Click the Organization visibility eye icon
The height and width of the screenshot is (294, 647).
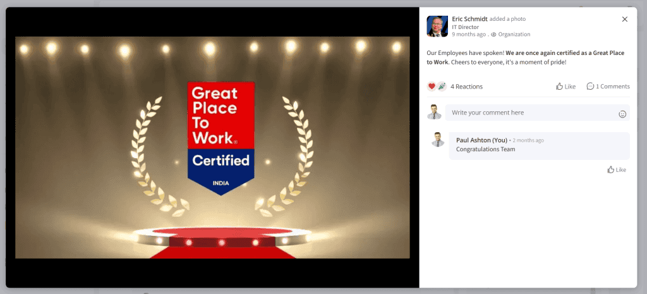(x=493, y=35)
